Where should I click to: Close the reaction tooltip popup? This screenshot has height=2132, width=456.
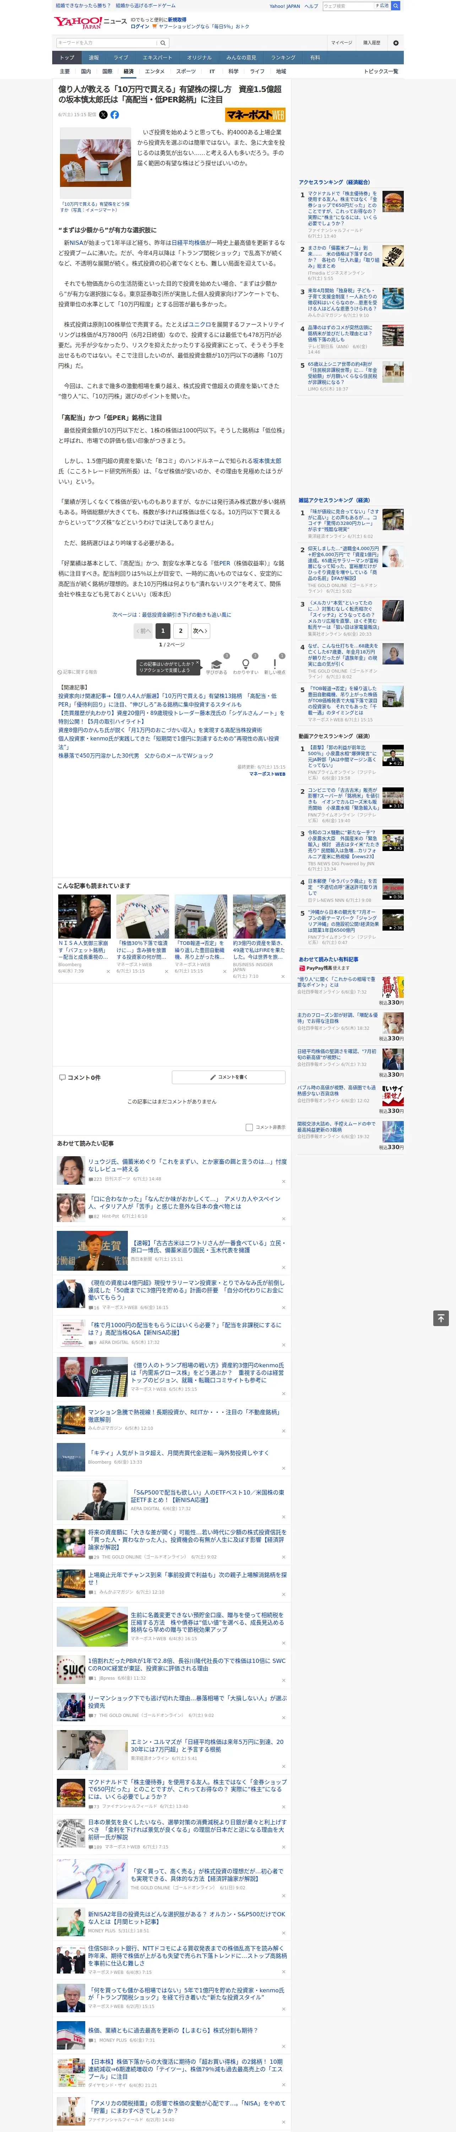coord(199,664)
